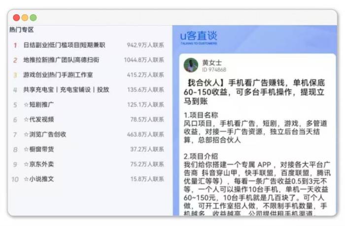Click the 37.2万人联系 count
Image resolution: width=345 pixels, height=226 pixels.
click(x=147, y=149)
